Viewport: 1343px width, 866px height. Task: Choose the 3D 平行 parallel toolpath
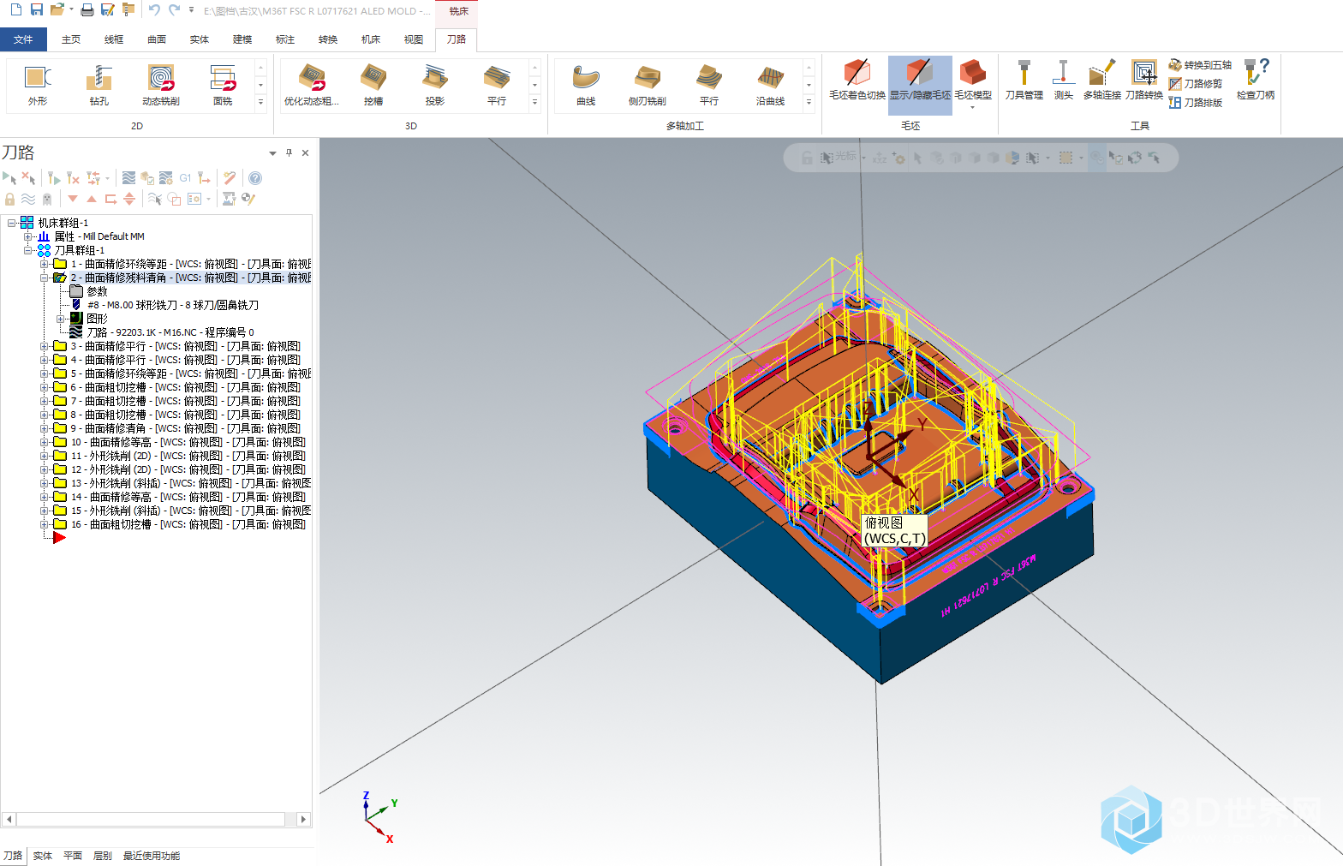click(497, 85)
